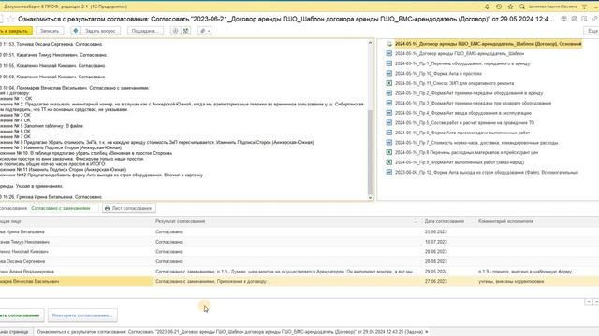Close the bottom task tab with the X
Screen dimensions: 599x336
tap(427, 332)
